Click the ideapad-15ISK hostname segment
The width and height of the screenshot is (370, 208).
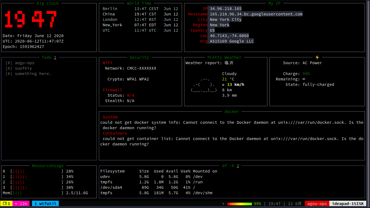coord(348,204)
